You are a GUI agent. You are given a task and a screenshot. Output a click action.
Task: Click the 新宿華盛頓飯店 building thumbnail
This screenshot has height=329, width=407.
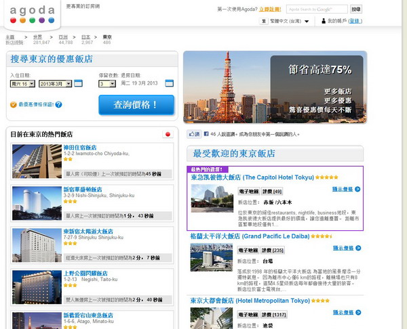tap(37, 203)
